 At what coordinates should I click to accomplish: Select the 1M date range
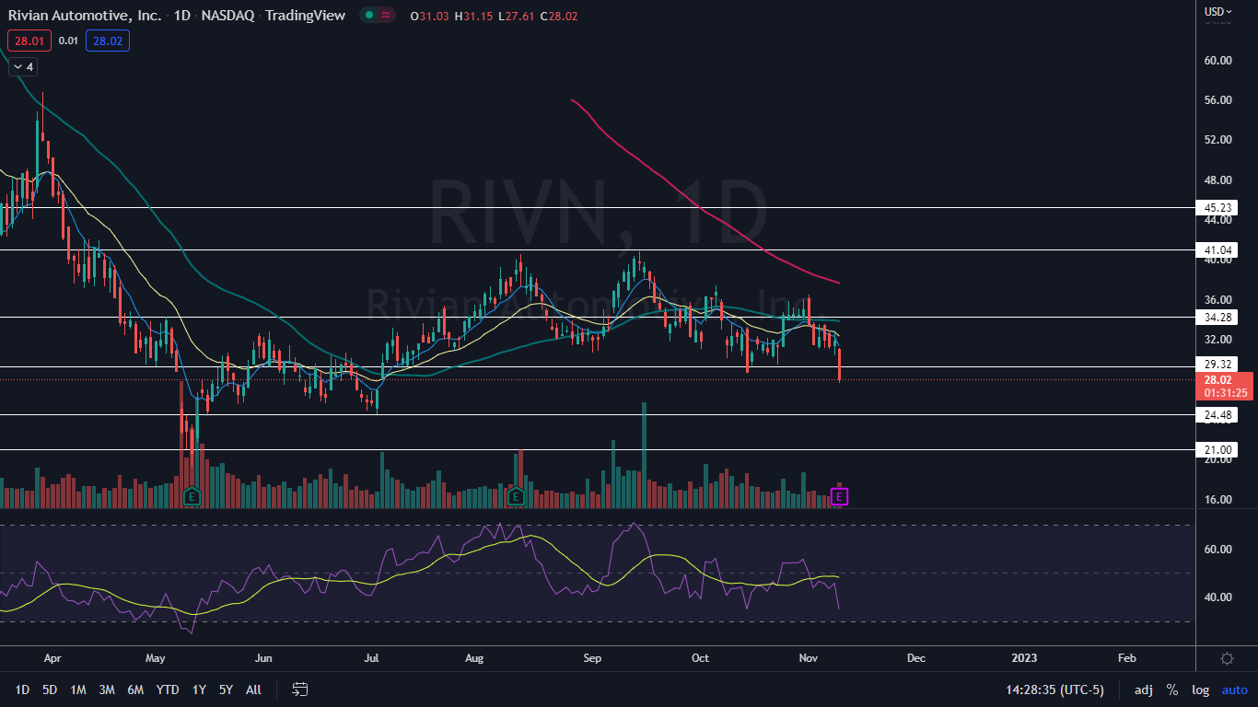(x=78, y=690)
